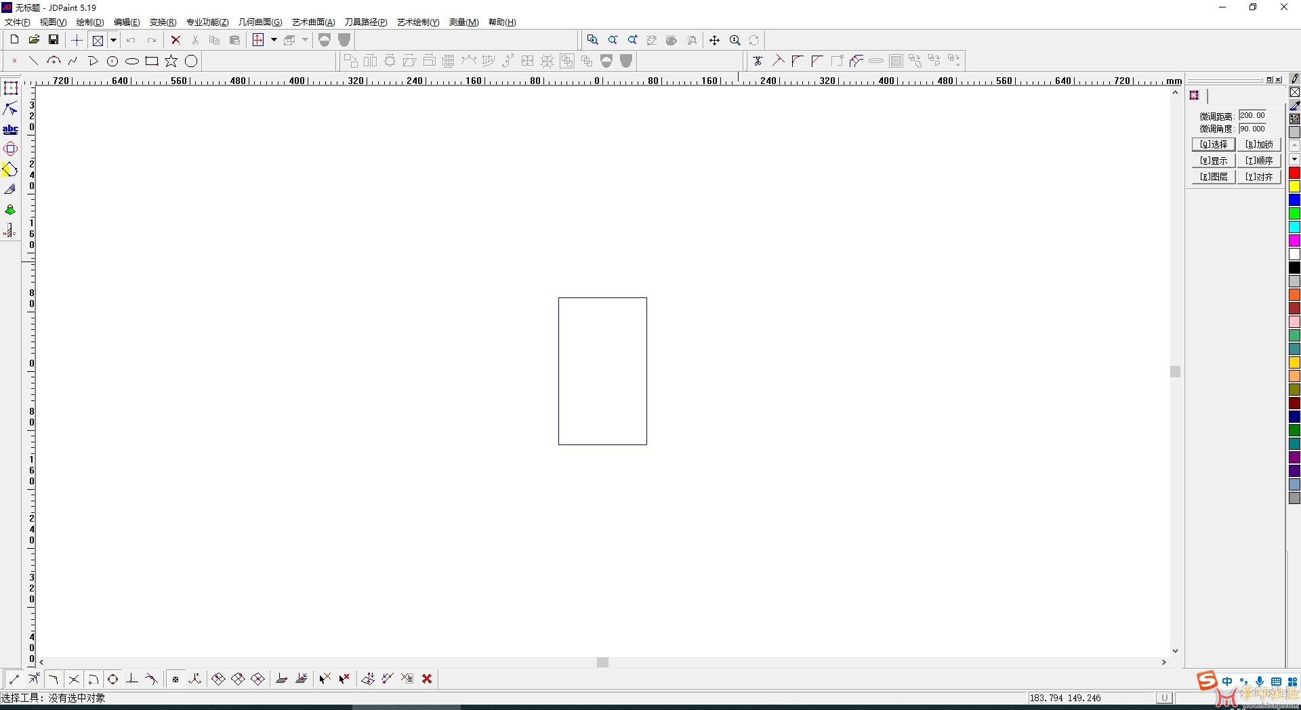This screenshot has height=710, width=1301.
Task: Choose the node editing tool in left sidebar
Action: click(10, 108)
